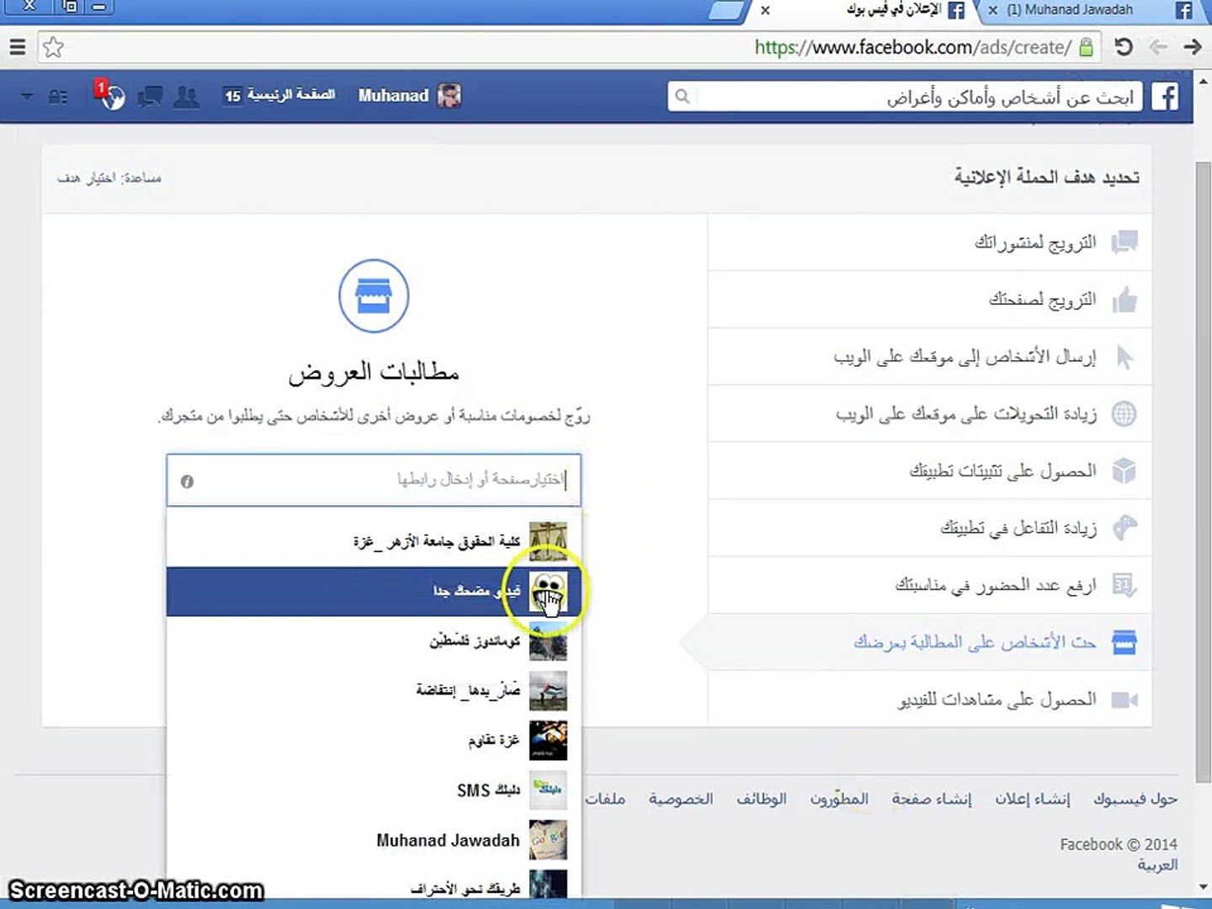Click the forward arrow in the browser toolbar

click(x=1192, y=47)
